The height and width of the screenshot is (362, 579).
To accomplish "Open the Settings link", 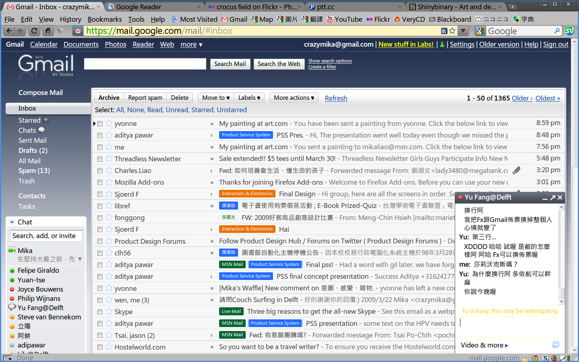I will [x=462, y=45].
